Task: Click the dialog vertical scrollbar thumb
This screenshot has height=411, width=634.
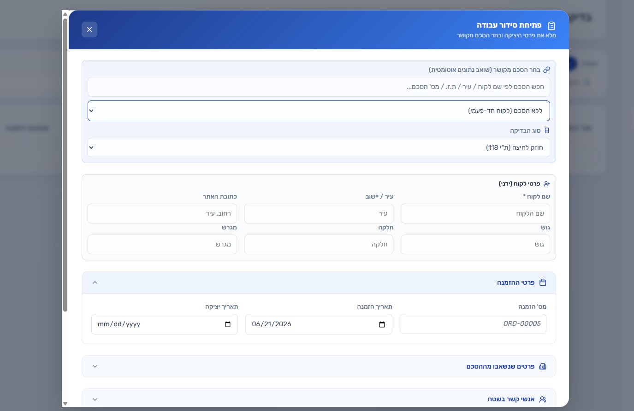Action: tap(65, 165)
